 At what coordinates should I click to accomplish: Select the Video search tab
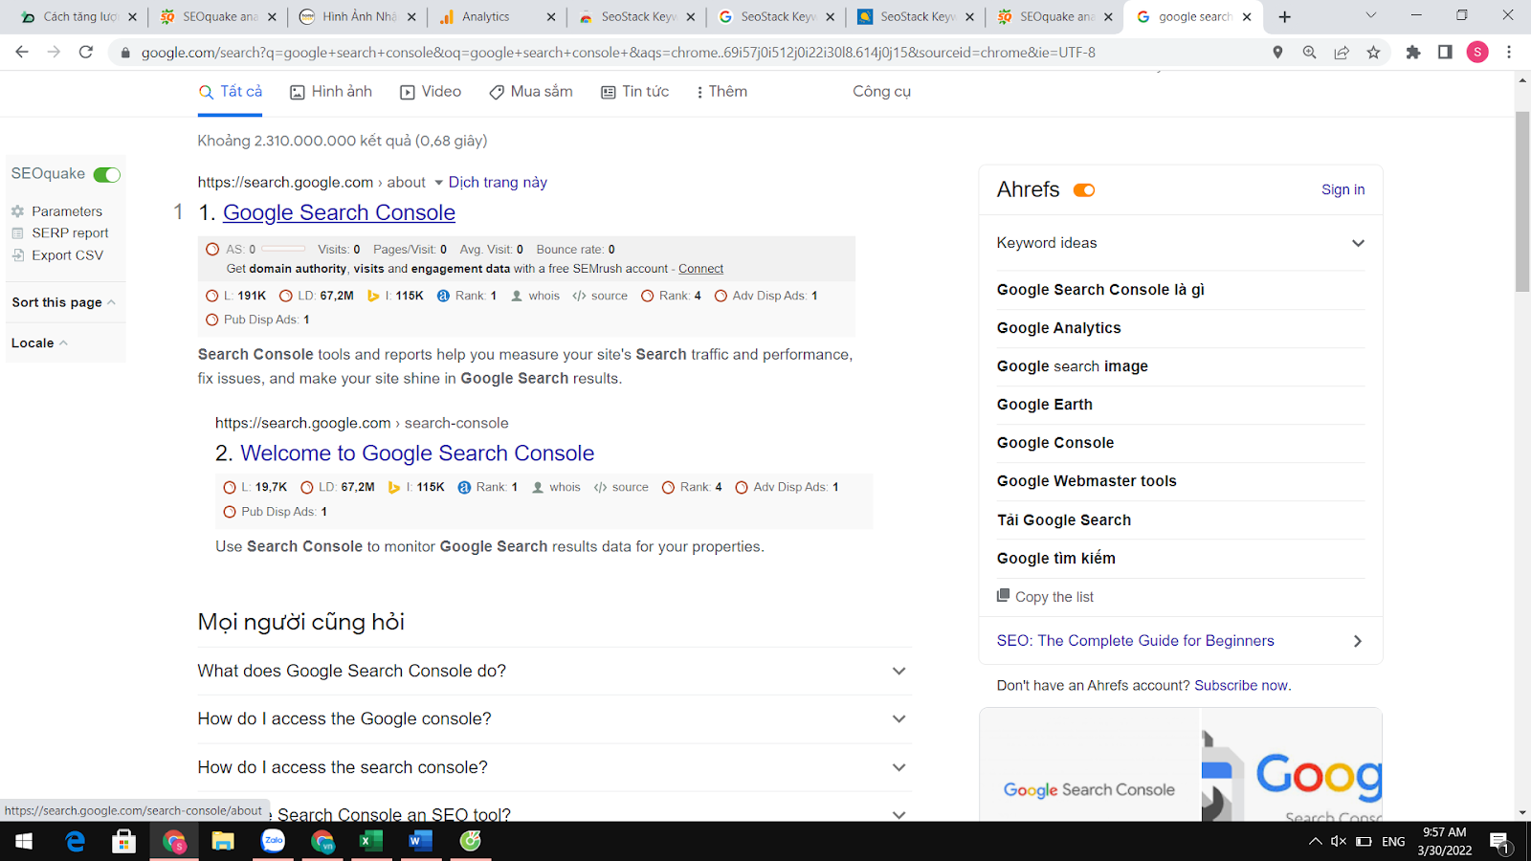(x=431, y=92)
